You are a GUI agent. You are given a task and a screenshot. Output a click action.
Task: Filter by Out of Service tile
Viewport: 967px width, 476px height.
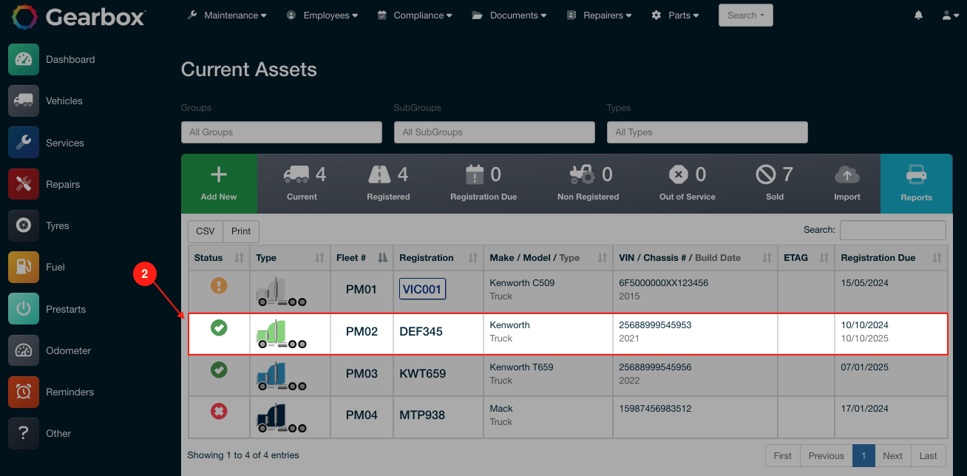(x=688, y=183)
